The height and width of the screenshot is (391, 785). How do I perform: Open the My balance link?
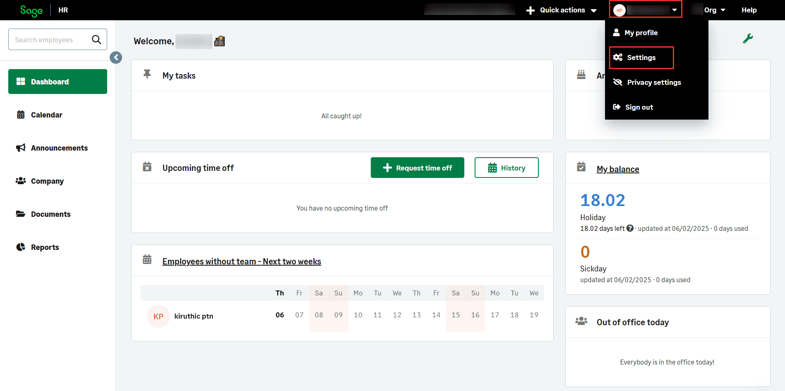pos(618,169)
